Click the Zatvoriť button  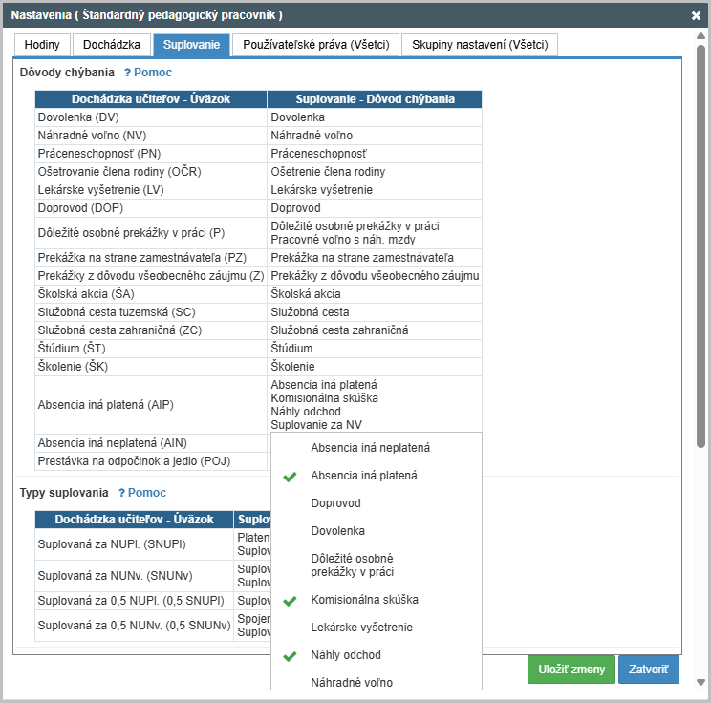pos(648,670)
